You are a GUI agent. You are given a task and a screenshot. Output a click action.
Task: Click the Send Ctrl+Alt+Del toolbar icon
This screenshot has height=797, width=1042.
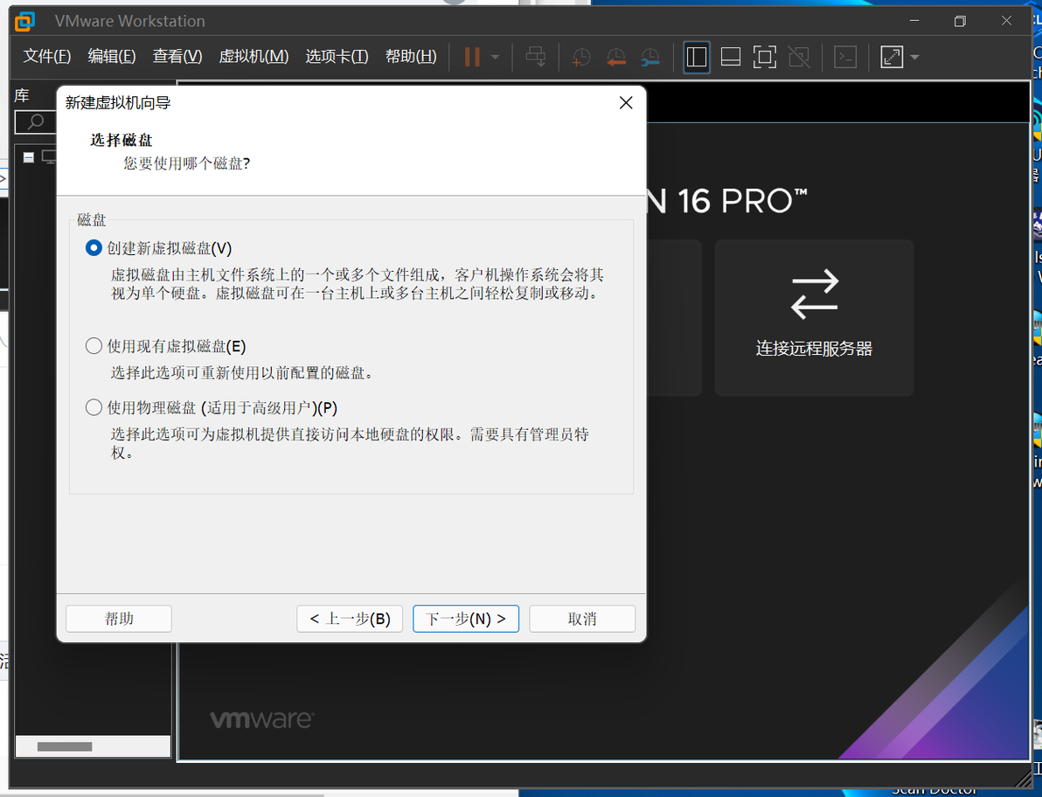536,57
